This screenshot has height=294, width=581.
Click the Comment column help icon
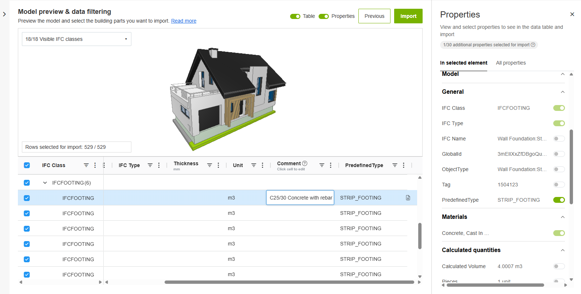click(x=305, y=163)
